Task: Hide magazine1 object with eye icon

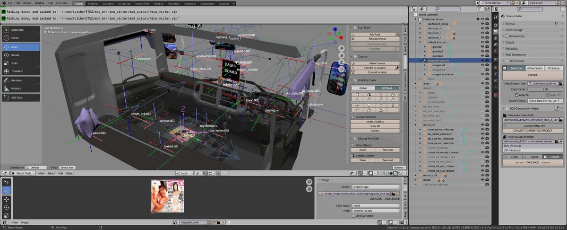Action: [x=482, y=65]
